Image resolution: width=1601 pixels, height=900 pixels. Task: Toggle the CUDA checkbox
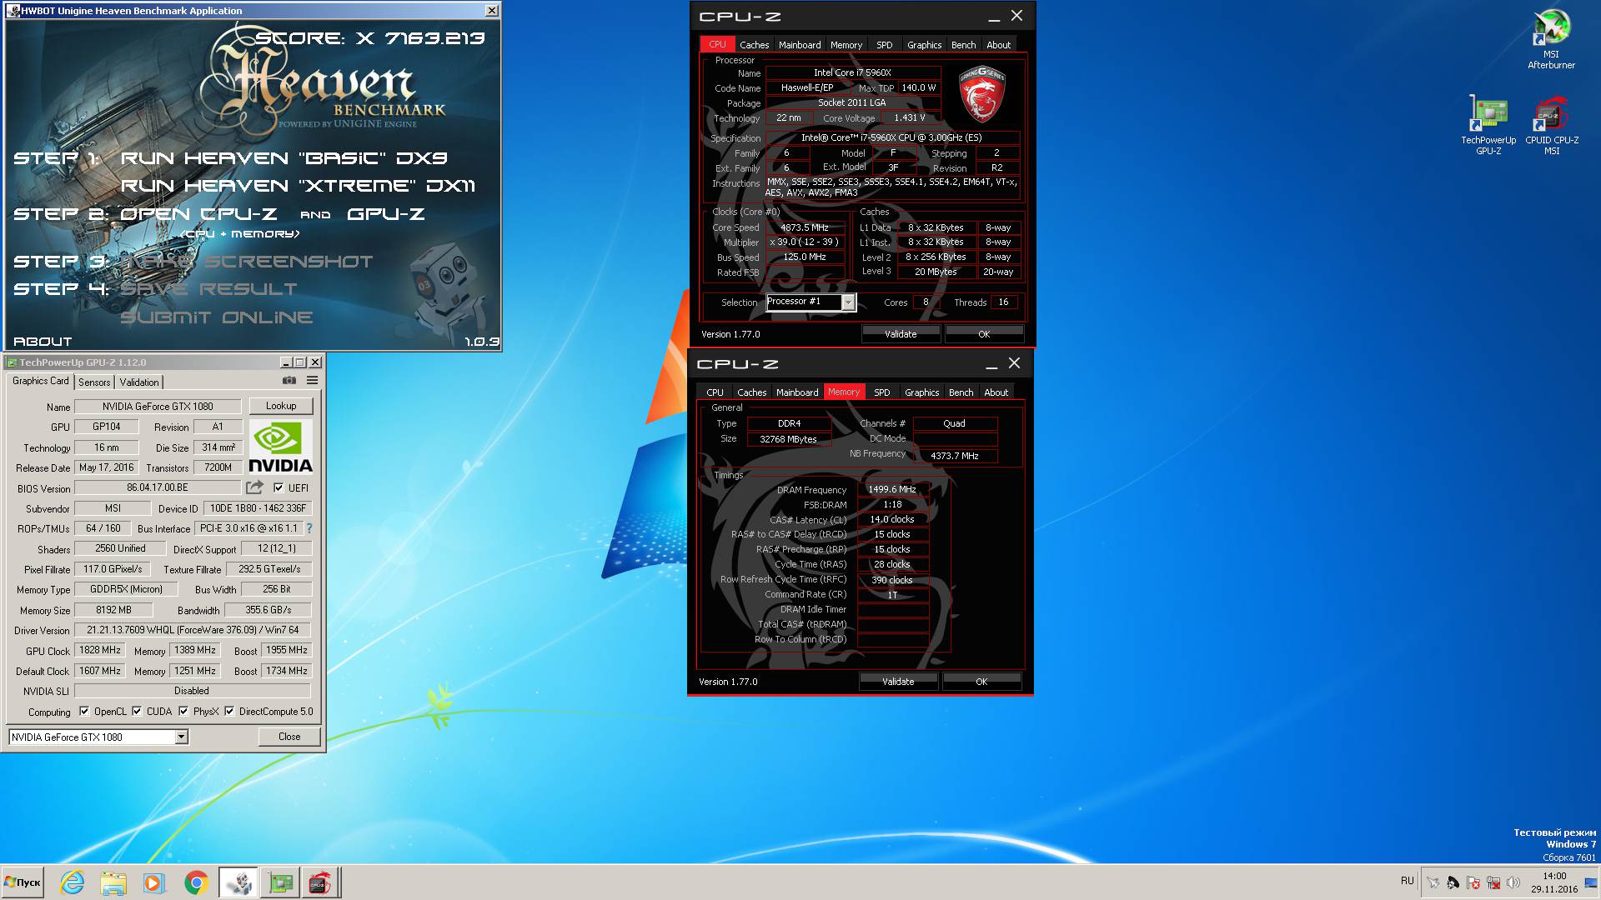(137, 711)
